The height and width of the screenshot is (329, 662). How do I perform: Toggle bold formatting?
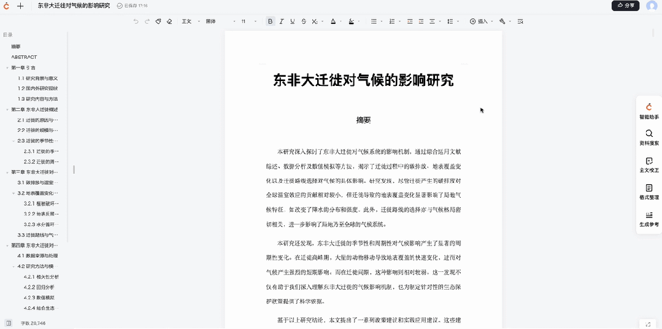tap(270, 21)
